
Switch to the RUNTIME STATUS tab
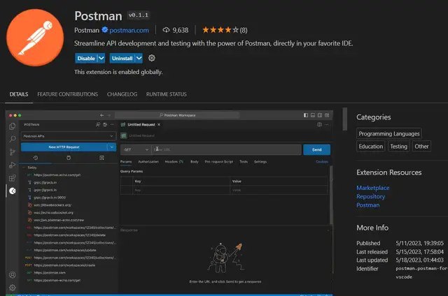click(167, 94)
